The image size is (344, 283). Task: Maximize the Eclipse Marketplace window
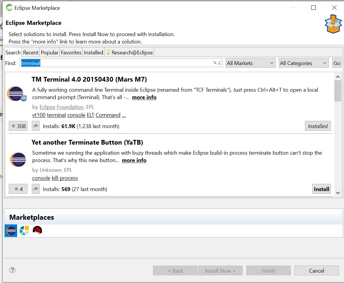coord(314,8)
